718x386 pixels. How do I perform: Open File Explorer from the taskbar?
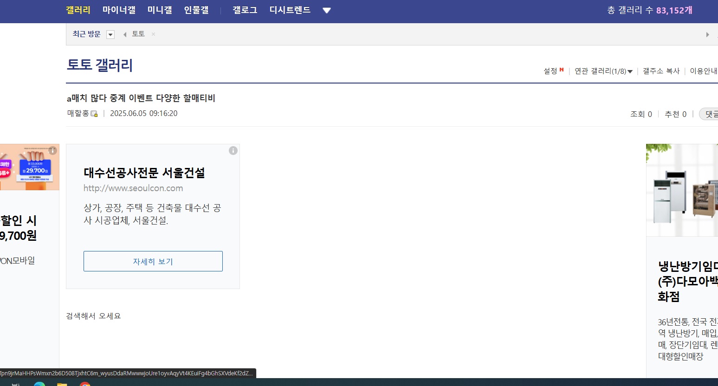62,384
